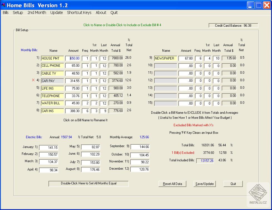This screenshot has height=210, width=272.
Task: Open the Shortcut Keys menu
Action: [x=79, y=13]
